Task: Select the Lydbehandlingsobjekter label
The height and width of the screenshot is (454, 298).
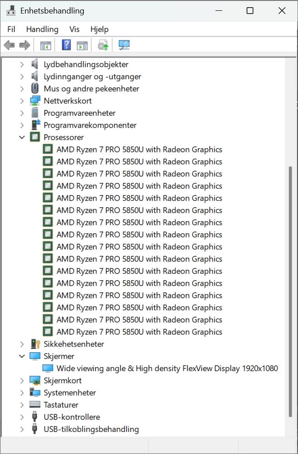Action: click(86, 64)
